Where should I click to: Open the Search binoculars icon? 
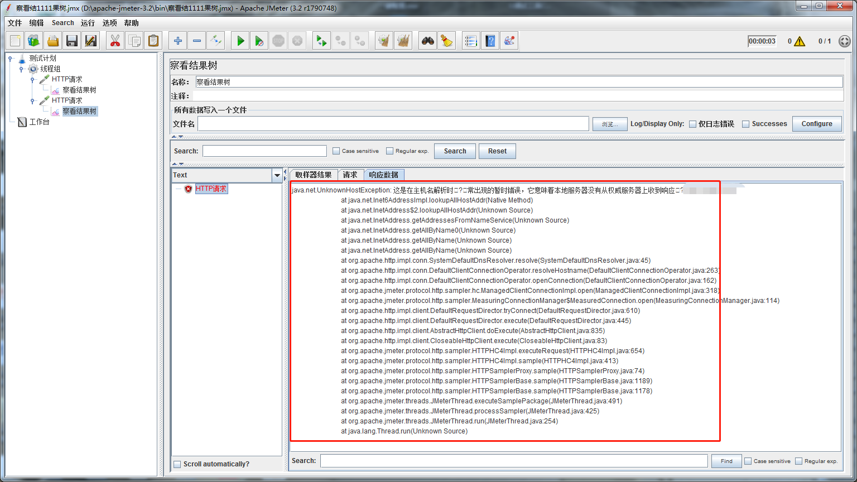[427, 40]
